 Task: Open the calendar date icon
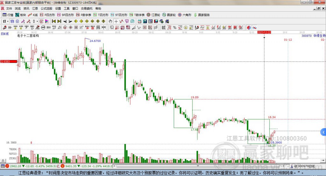[x=139, y=21]
